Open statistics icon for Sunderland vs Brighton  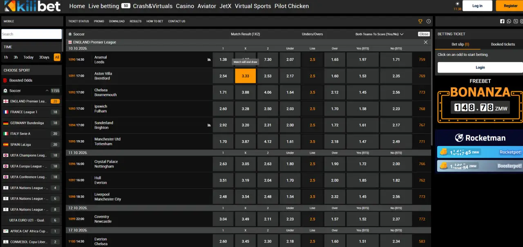coord(209,125)
